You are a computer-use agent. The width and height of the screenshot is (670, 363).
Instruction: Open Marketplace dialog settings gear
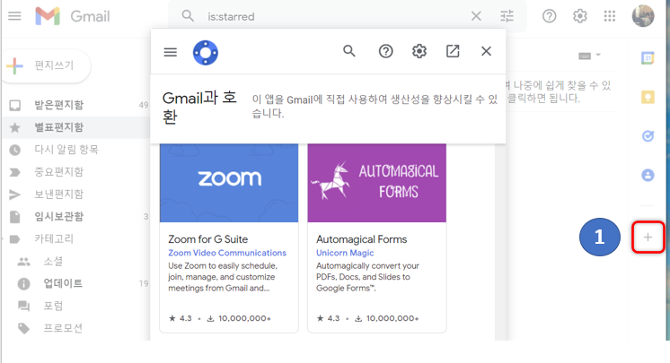tap(419, 51)
